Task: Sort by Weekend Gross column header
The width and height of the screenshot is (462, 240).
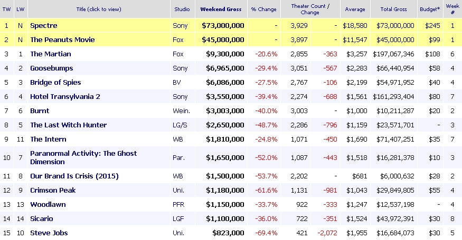Action: tap(221, 9)
